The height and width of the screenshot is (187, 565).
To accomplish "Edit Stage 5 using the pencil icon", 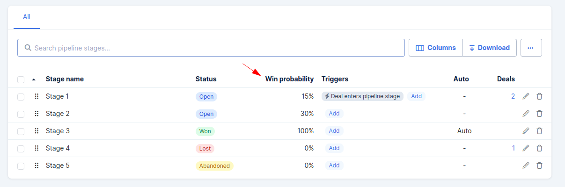I will click(x=526, y=165).
